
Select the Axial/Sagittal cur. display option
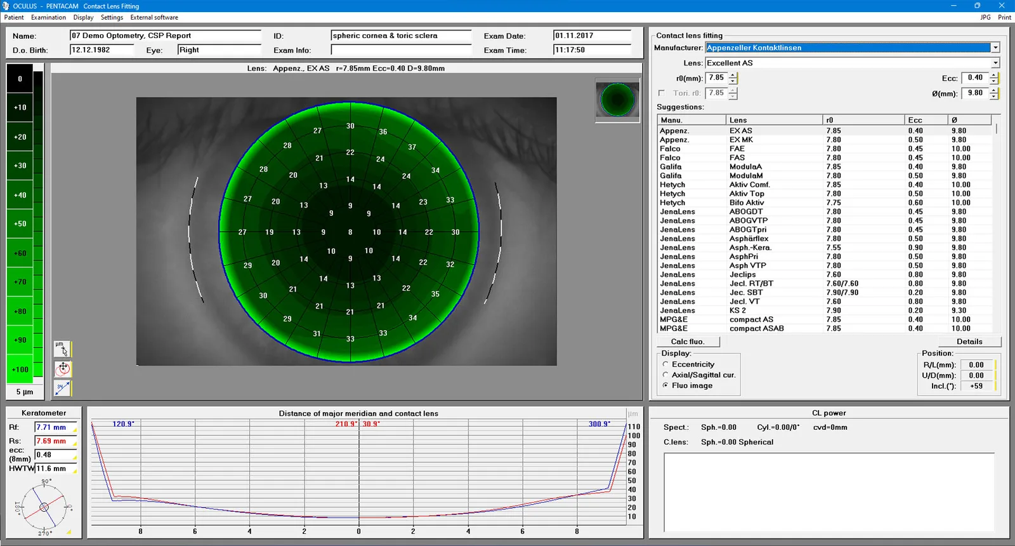click(x=665, y=375)
